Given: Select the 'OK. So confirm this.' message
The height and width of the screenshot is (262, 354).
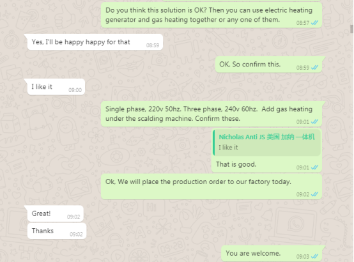Looking at the screenshot, I should pyautogui.click(x=268, y=65).
